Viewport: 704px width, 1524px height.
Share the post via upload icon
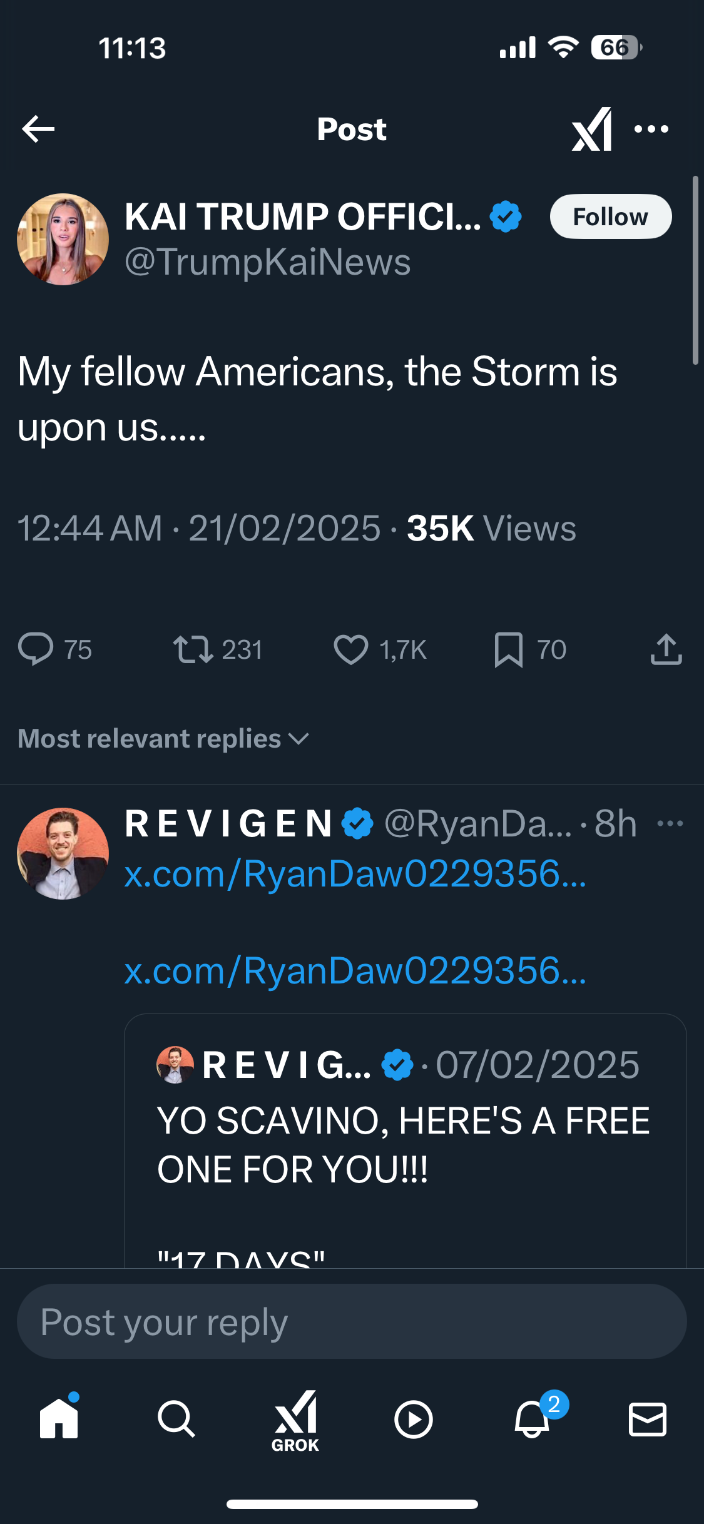coord(666,649)
